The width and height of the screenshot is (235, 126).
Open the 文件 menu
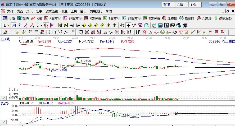tap(10, 11)
